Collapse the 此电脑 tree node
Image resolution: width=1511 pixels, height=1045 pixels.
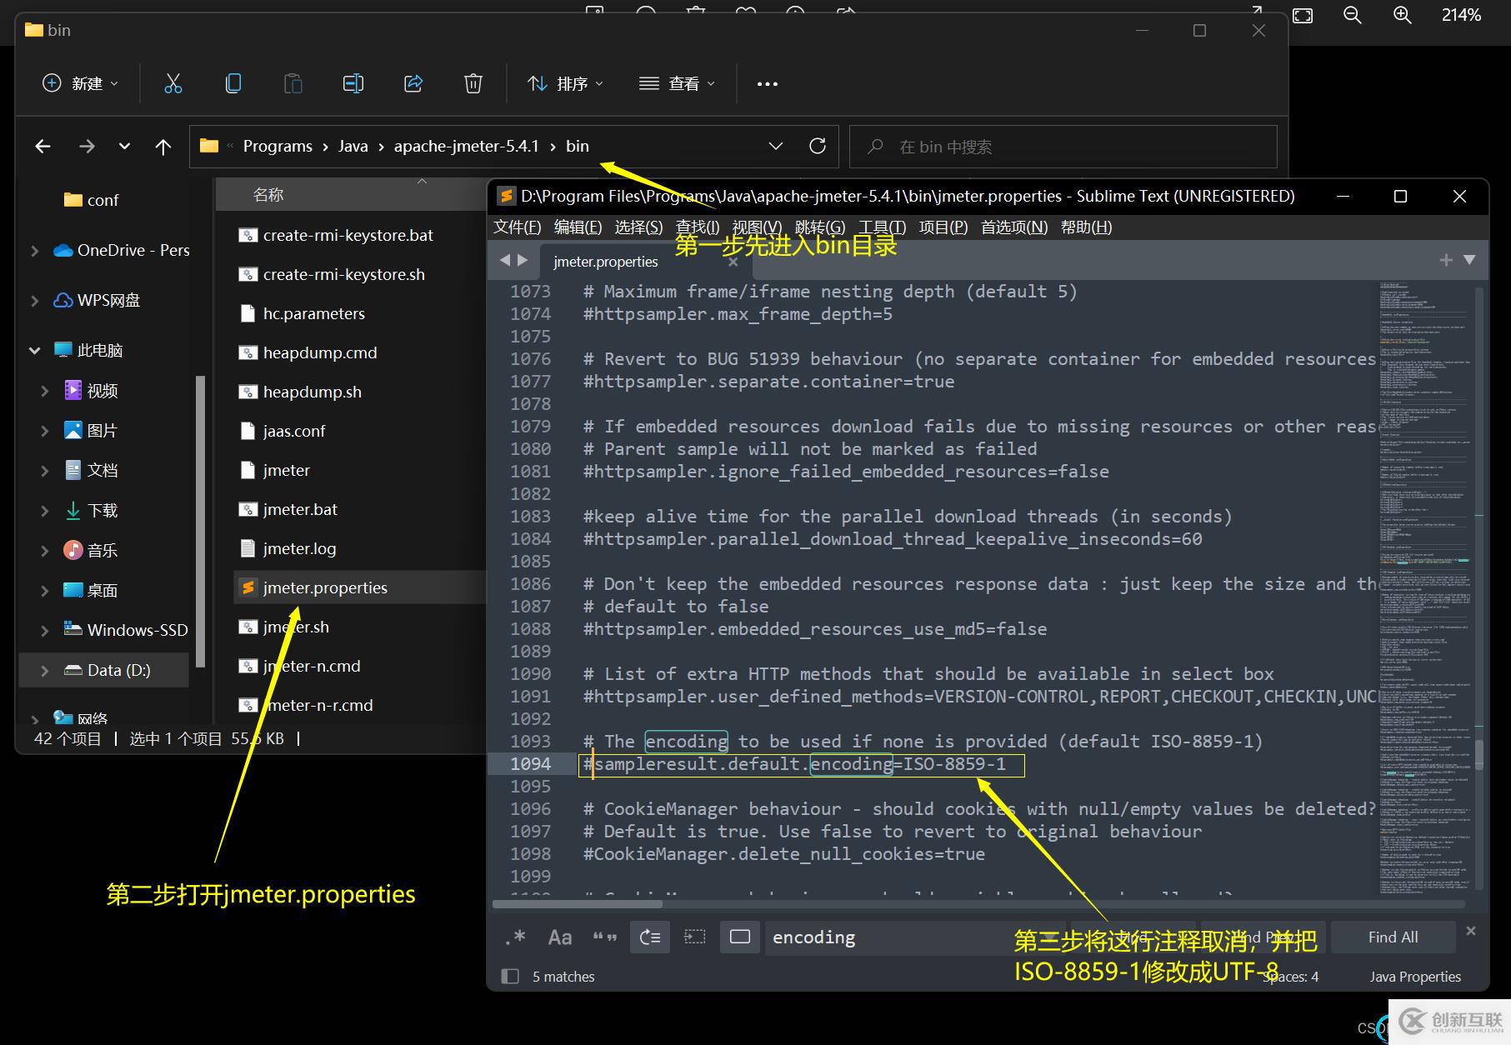click(x=35, y=351)
